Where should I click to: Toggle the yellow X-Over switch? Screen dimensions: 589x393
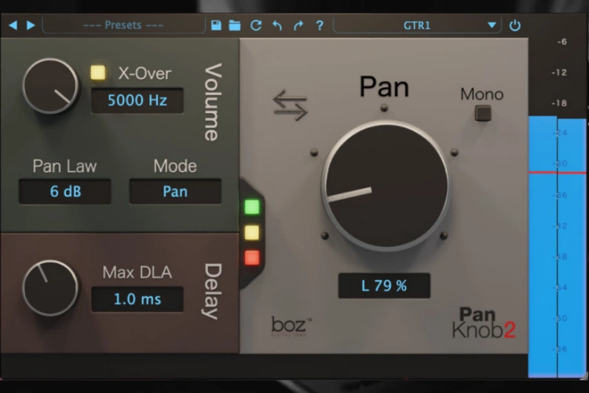98,72
